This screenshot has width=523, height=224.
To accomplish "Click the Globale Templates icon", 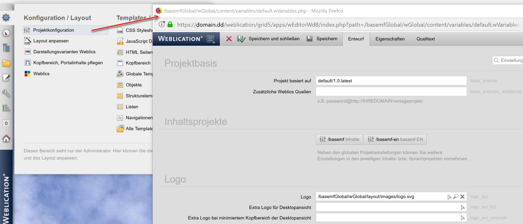I will (x=120, y=74).
